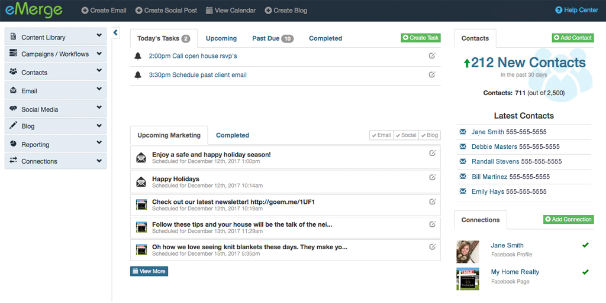Screen dimensions: 606x303
Task: Toggle the Social filter checkbox
Action: click(x=406, y=135)
